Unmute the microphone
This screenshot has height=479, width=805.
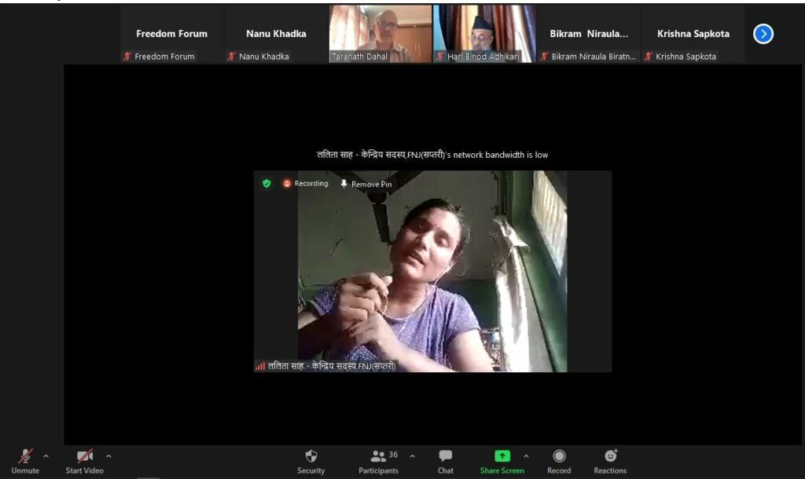click(25, 456)
